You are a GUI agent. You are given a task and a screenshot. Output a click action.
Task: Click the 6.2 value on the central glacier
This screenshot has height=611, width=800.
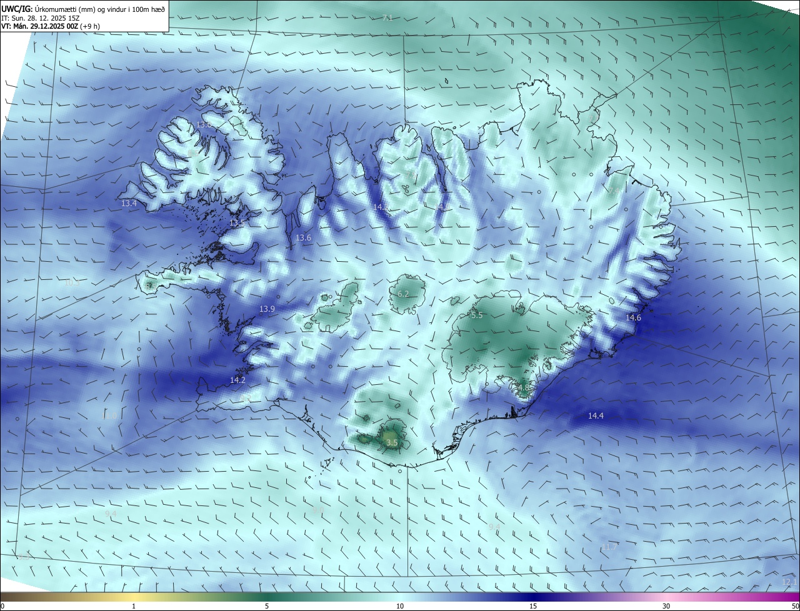tap(403, 294)
